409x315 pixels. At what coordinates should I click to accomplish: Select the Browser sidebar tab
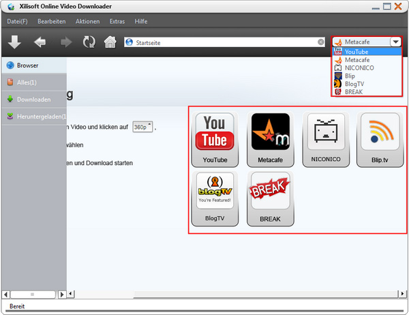(34, 65)
